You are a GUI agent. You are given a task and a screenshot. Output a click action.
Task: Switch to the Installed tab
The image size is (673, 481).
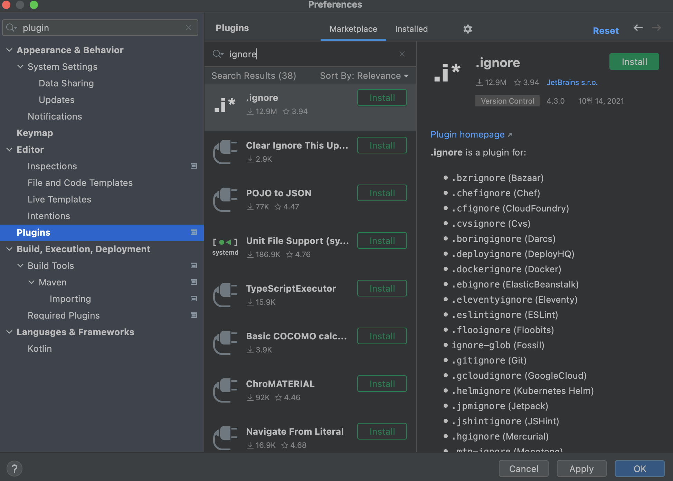(x=411, y=29)
